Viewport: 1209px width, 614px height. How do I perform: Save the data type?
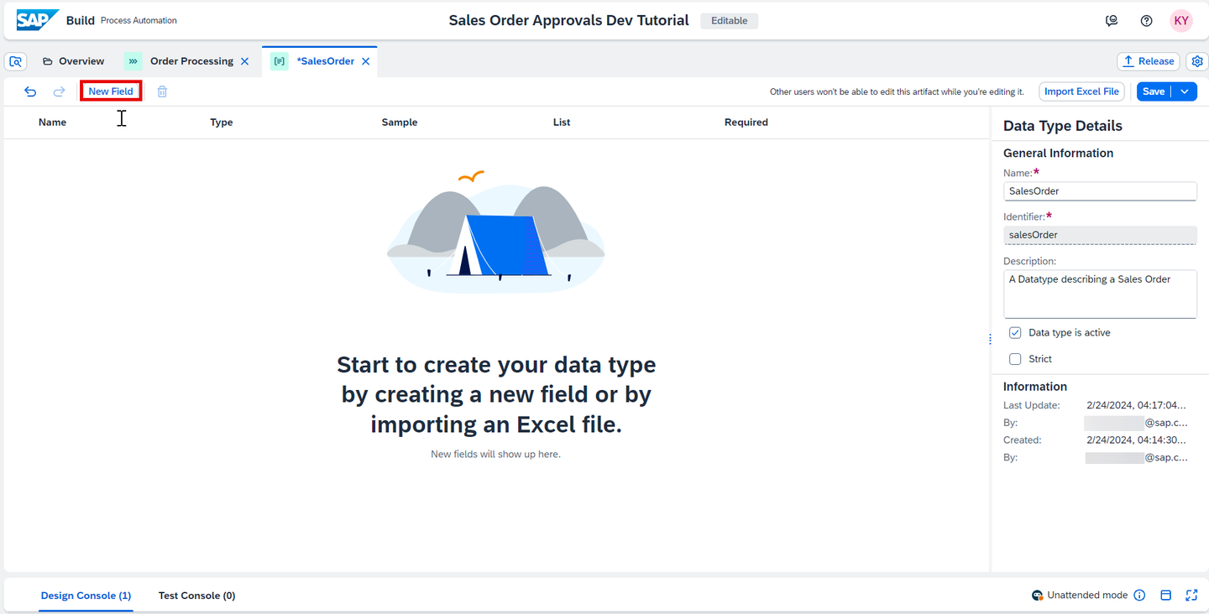1154,91
